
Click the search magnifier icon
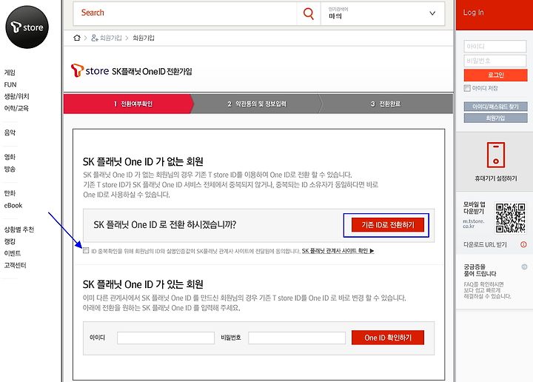pyautogui.click(x=308, y=13)
